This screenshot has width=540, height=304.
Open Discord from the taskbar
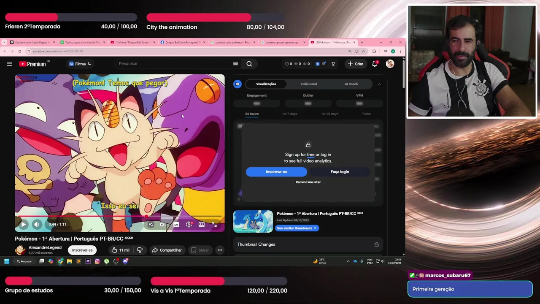(x=125, y=261)
